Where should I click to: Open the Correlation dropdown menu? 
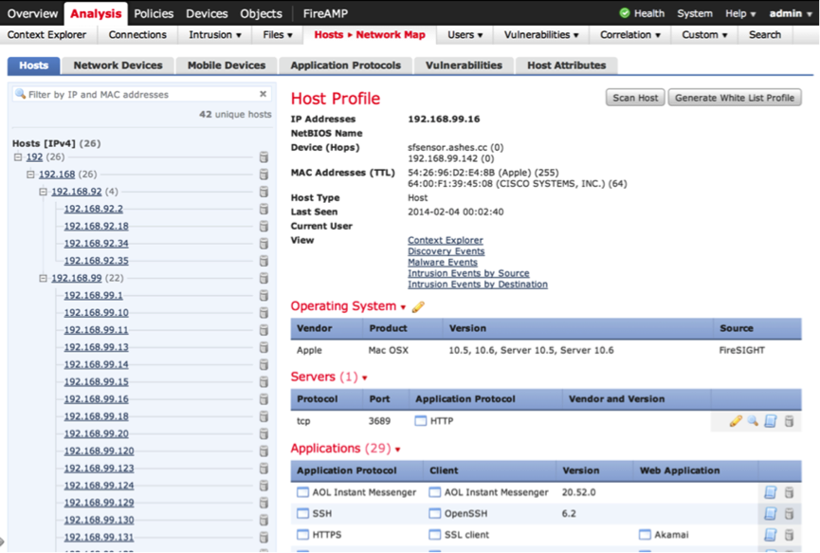click(630, 35)
